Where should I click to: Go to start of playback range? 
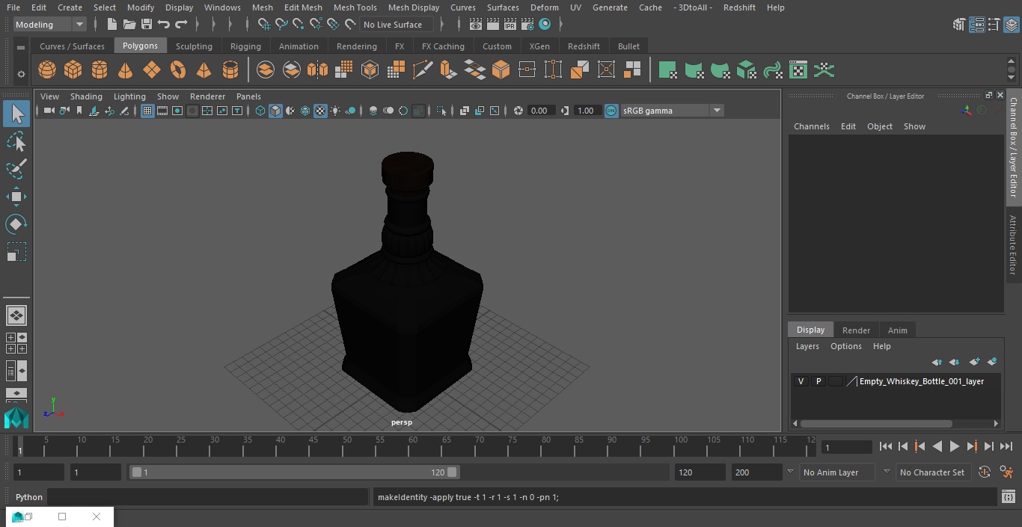tap(885, 446)
